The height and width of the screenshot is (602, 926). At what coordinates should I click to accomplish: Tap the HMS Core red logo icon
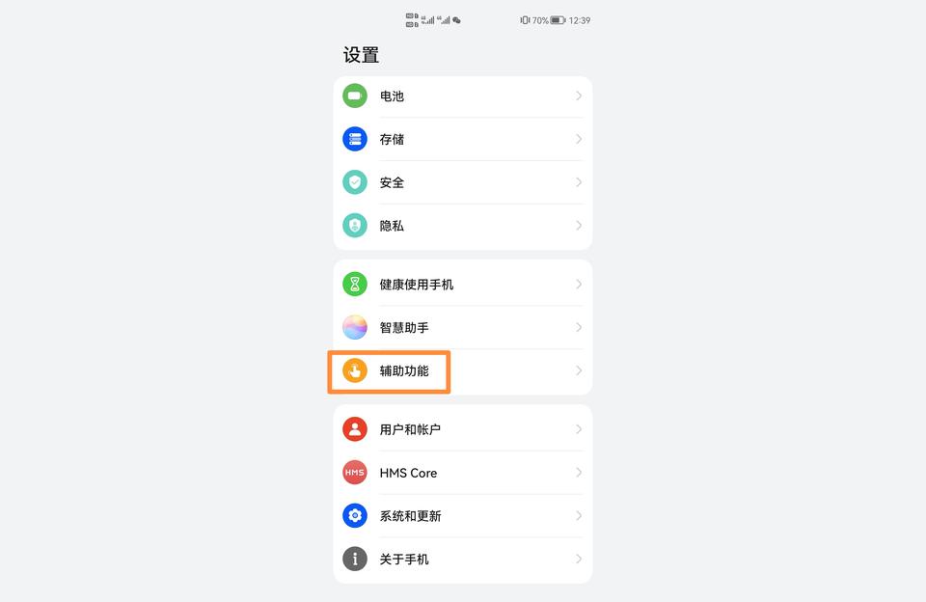[x=355, y=473]
